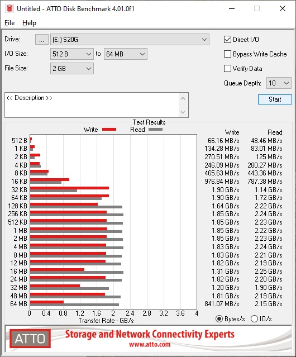Click the gray Read legend swatch
Viewport: 296px width, 357px height.
tap(155, 129)
